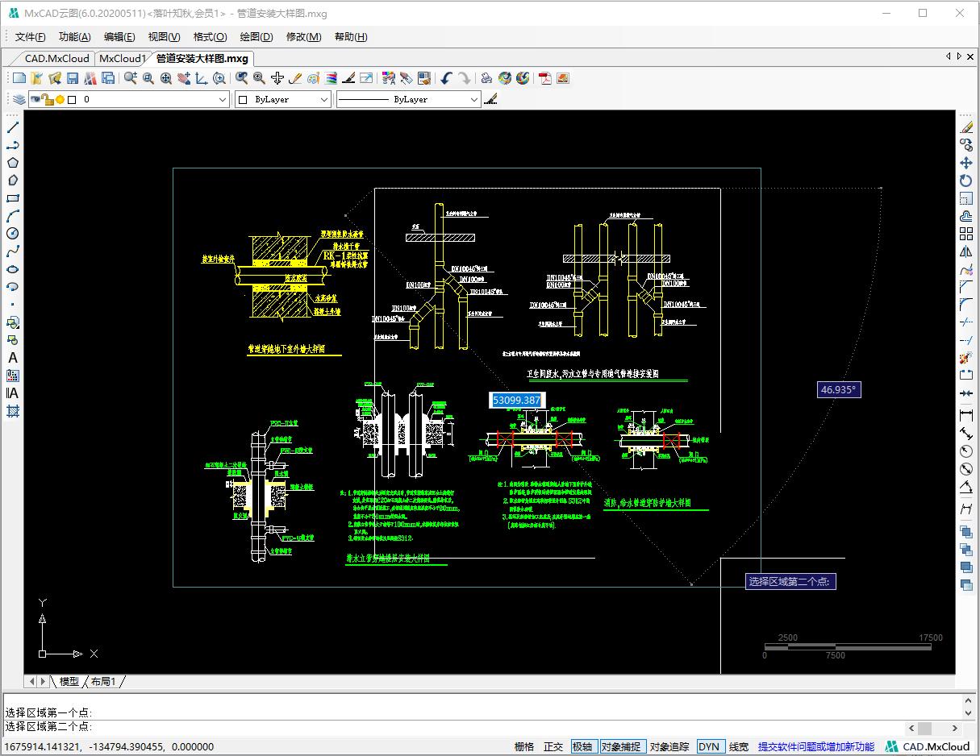The height and width of the screenshot is (756, 980).
Task: Click the Move tool in right toolbar
Action: [x=965, y=163]
